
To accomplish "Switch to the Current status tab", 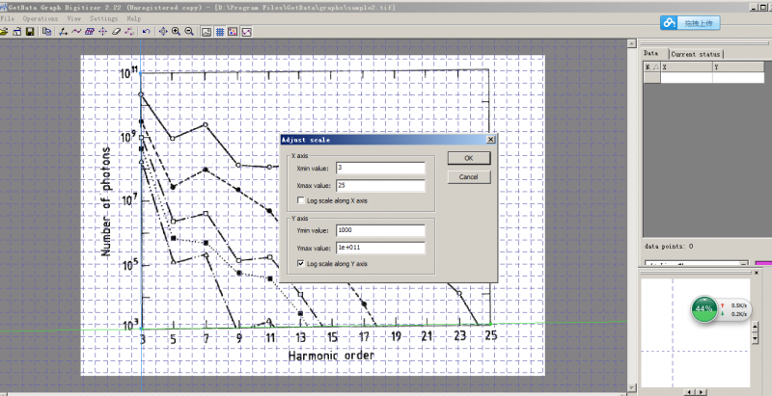I will [x=695, y=54].
